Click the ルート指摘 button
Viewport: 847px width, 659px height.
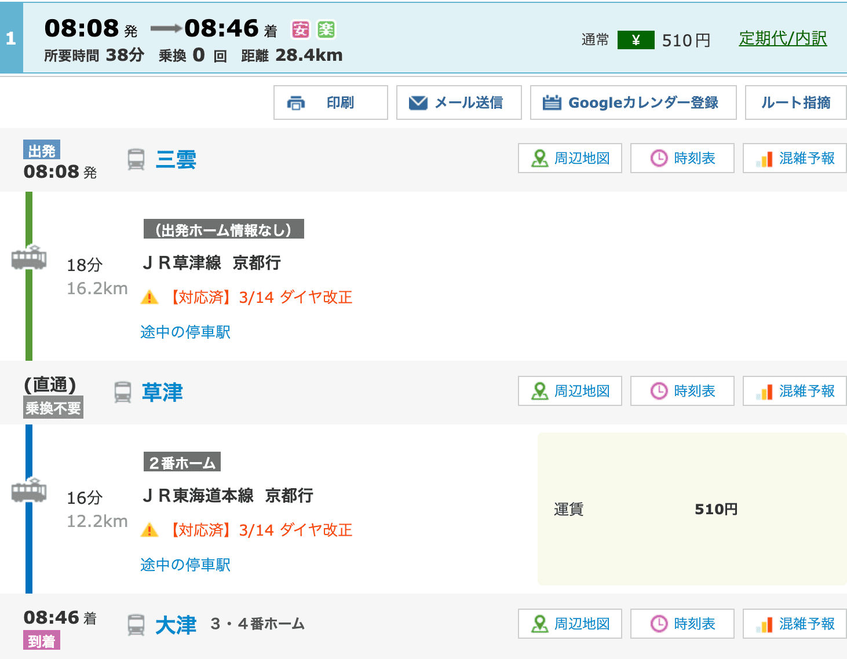(796, 102)
